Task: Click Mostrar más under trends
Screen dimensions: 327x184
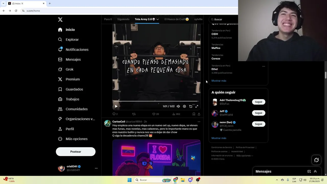Action: click(219, 81)
